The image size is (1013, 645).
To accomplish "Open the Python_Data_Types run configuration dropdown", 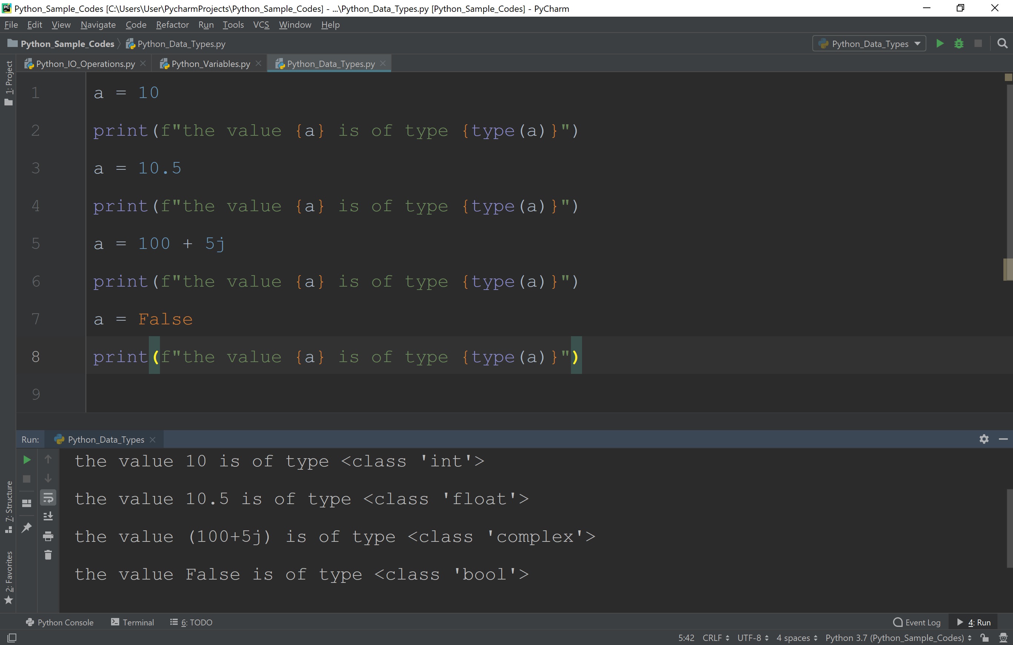I will click(x=868, y=43).
